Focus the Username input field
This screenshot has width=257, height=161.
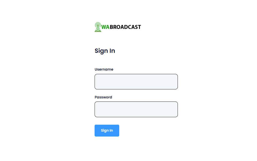point(136,82)
